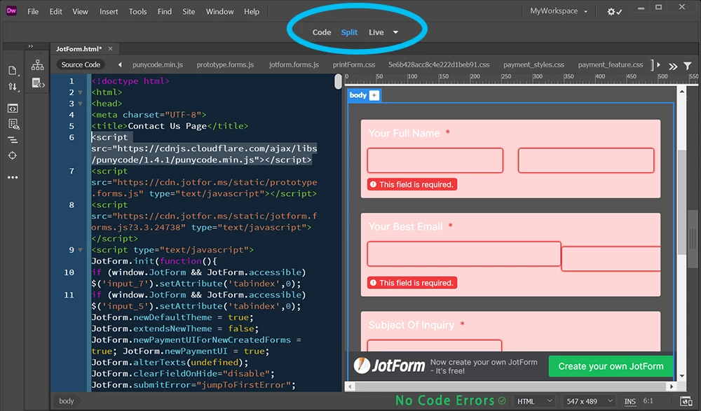Expand the collapsed side panel double chevron
This screenshot has width=701, height=411.
pyautogui.click(x=30, y=46)
